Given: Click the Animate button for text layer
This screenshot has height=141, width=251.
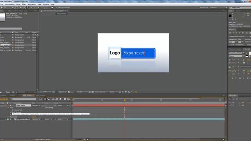Looking at the screenshot, I should point(49,108).
